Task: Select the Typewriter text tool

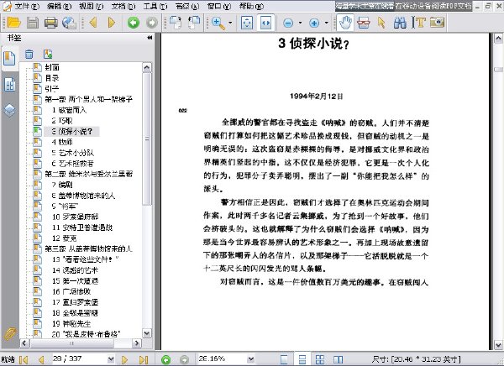Action: click(x=418, y=23)
